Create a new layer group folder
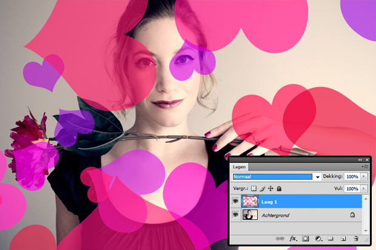Screen dimensions: 376x250 [331, 238]
